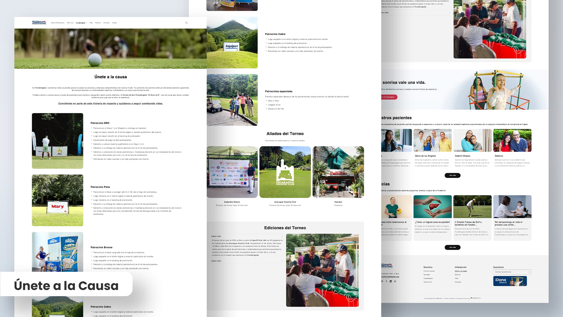Open 'Fundahígado' in the footer Nosotros column
This screenshot has width=563, height=317.
pyautogui.click(x=428, y=278)
